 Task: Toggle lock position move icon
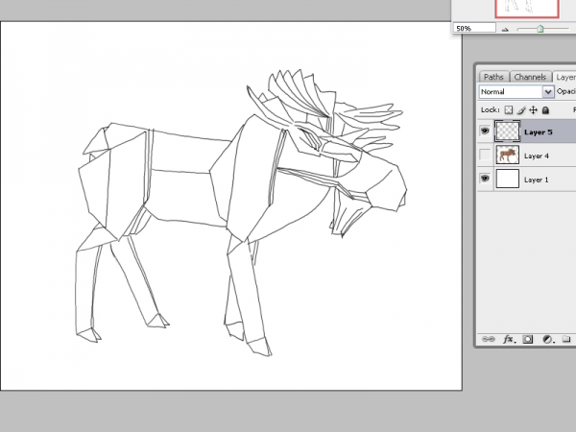tap(534, 109)
